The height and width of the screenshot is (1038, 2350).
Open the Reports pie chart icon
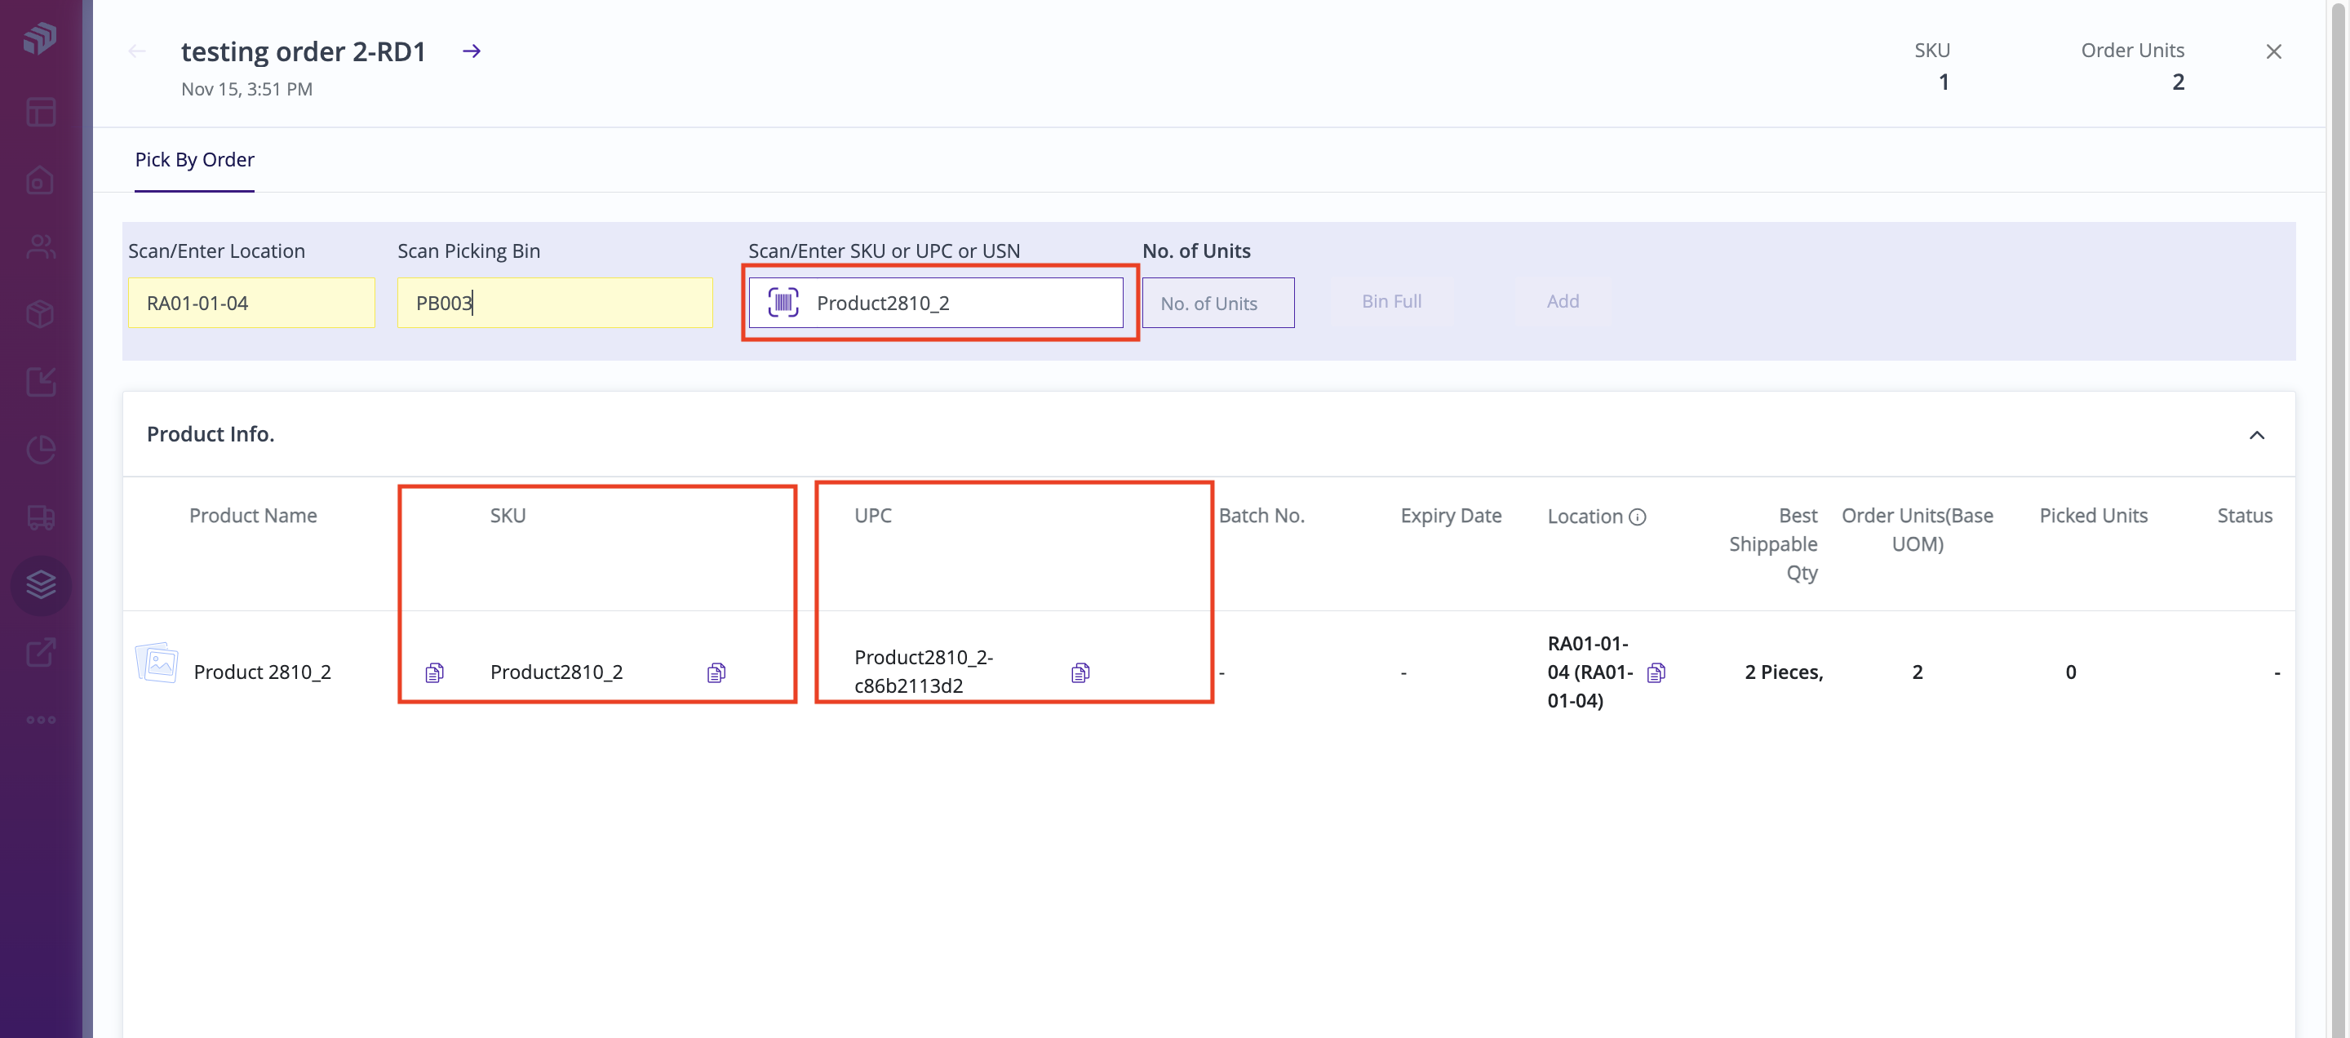(40, 449)
